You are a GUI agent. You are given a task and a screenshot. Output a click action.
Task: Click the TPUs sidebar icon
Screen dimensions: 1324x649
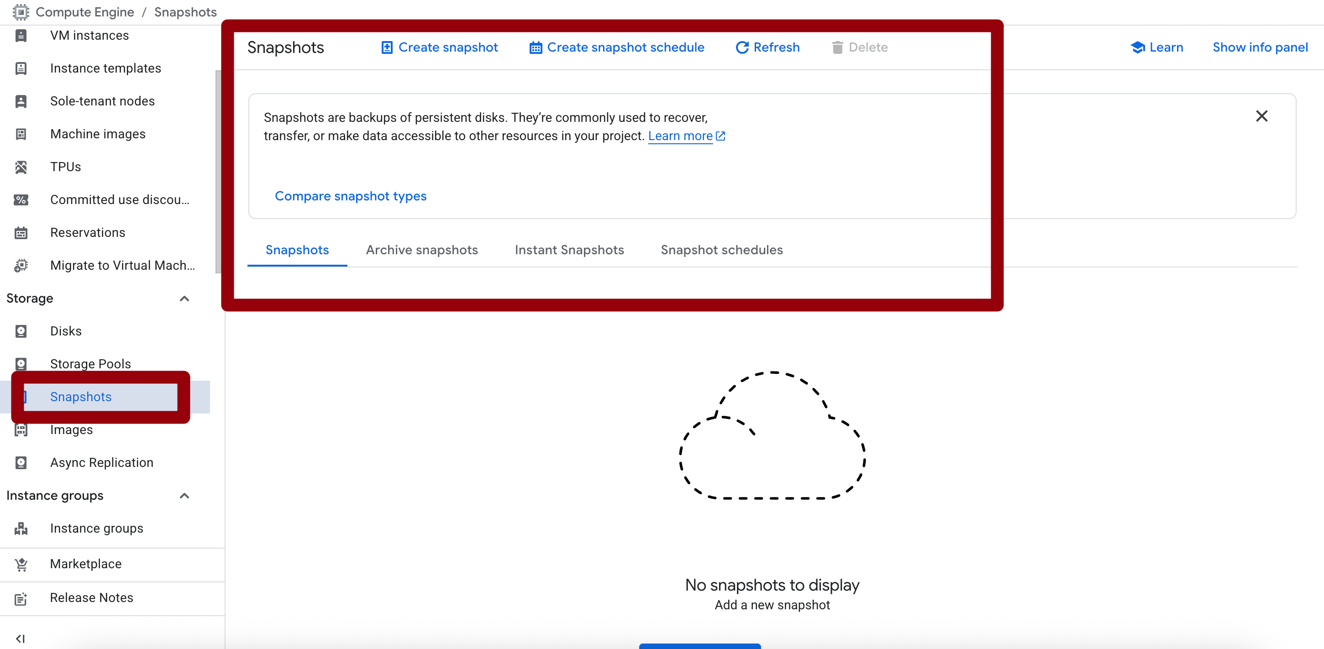(21, 167)
